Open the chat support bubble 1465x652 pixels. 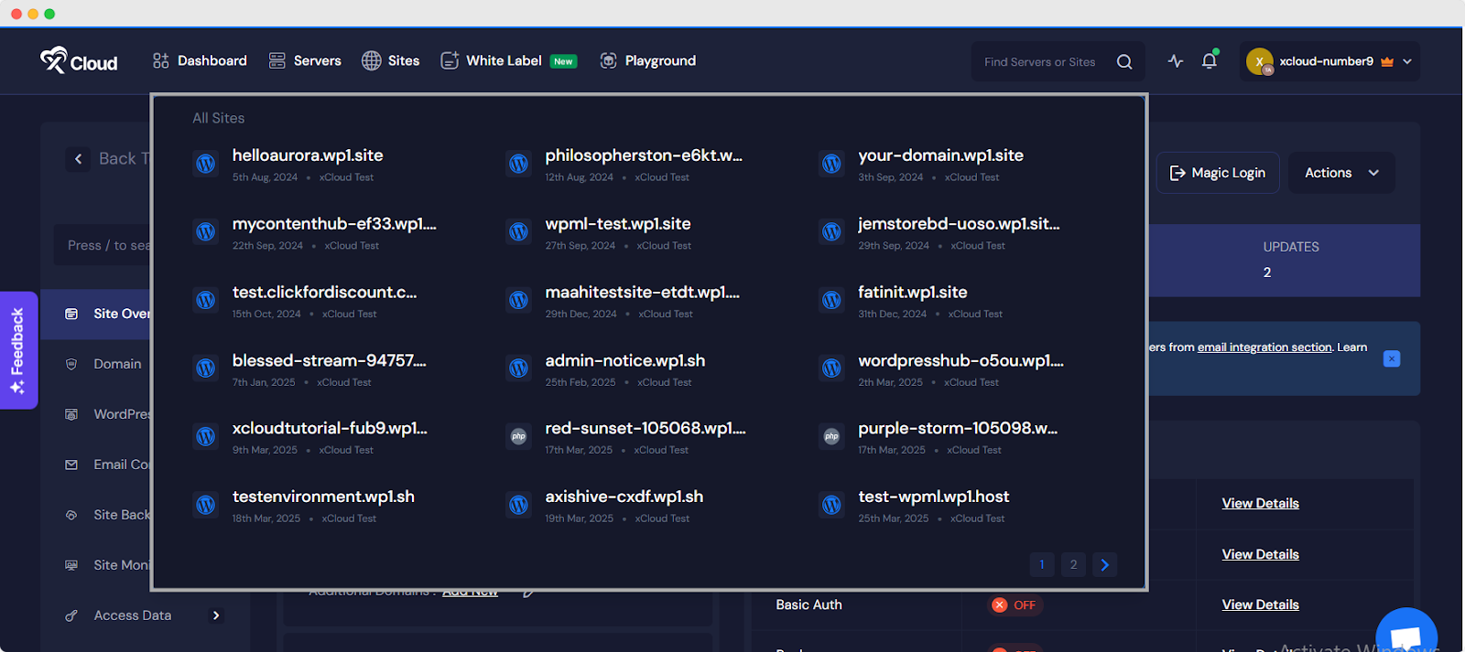pos(1405,634)
